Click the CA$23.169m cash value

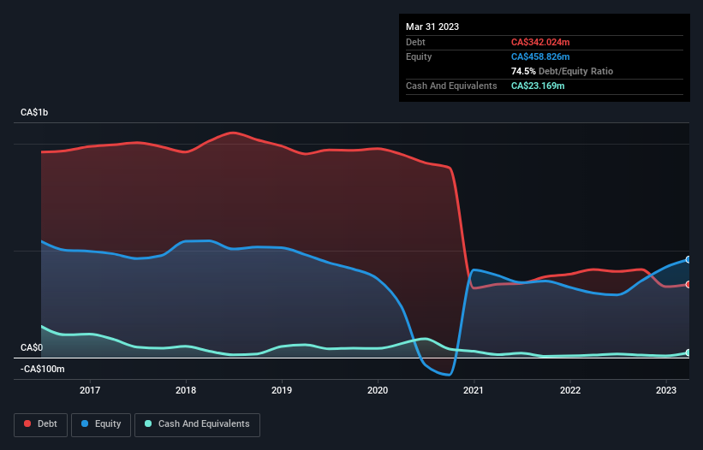[x=538, y=86]
